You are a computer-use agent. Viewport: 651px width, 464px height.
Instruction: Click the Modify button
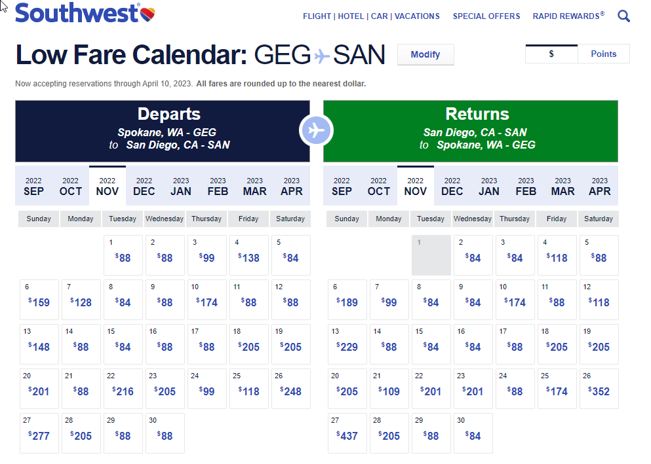(425, 55)
